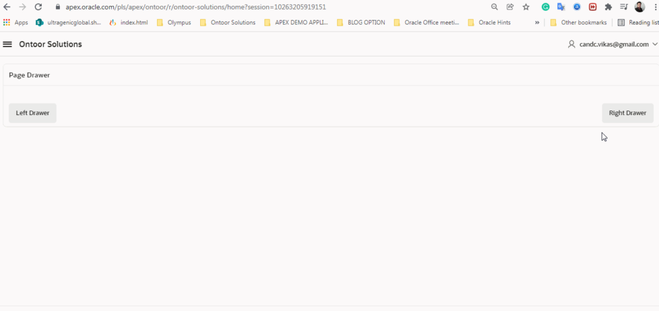
Task: Open the Google Translate extension
Action: coord(561,7)
